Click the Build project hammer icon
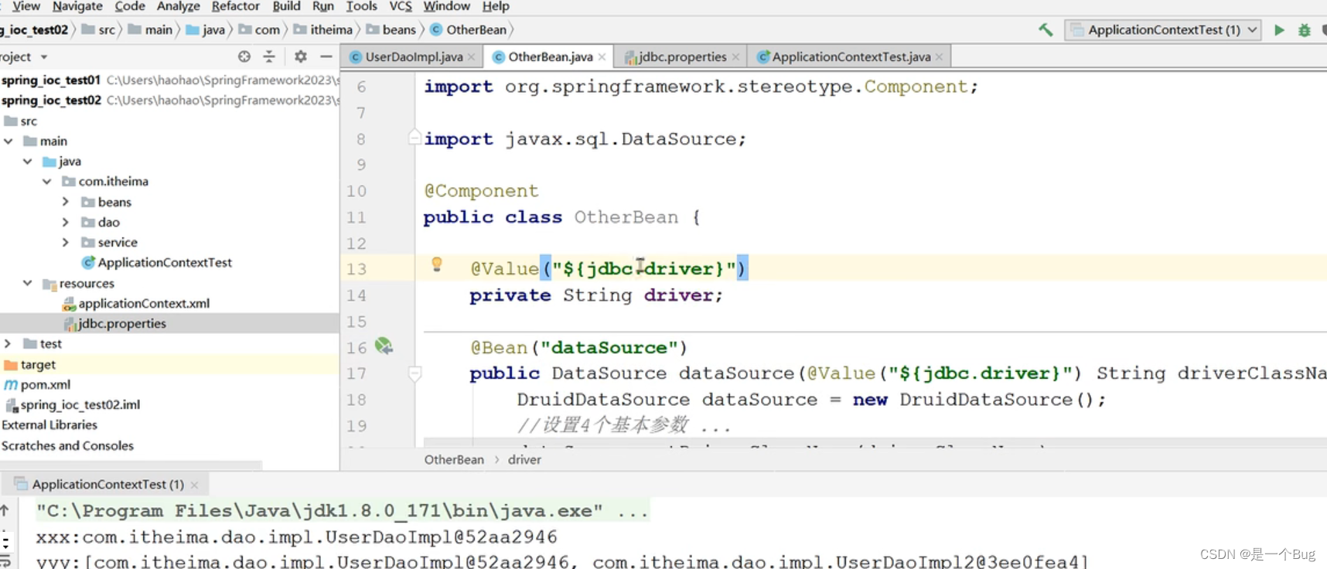Image resolution: width=1327 pixels, height=569 pixels. point(1046,30)
